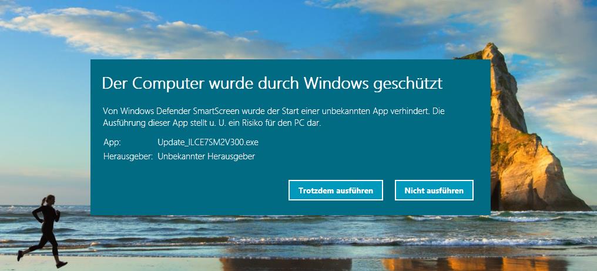Click the Herausgeber: label

[128, 156]
